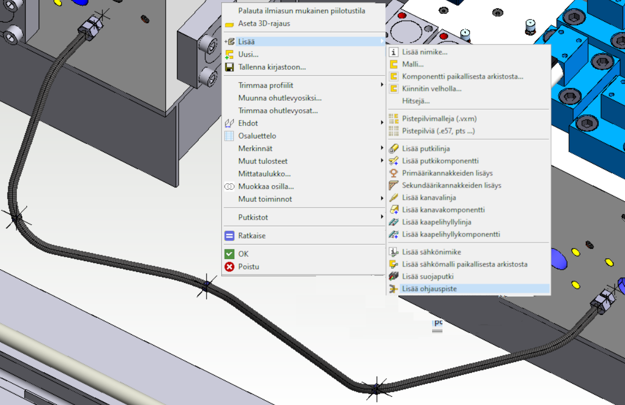The height and width of the screenshot is (405, 625).
Task: Click the Lisää ohjauspiste icon
Action: point(393,289)
